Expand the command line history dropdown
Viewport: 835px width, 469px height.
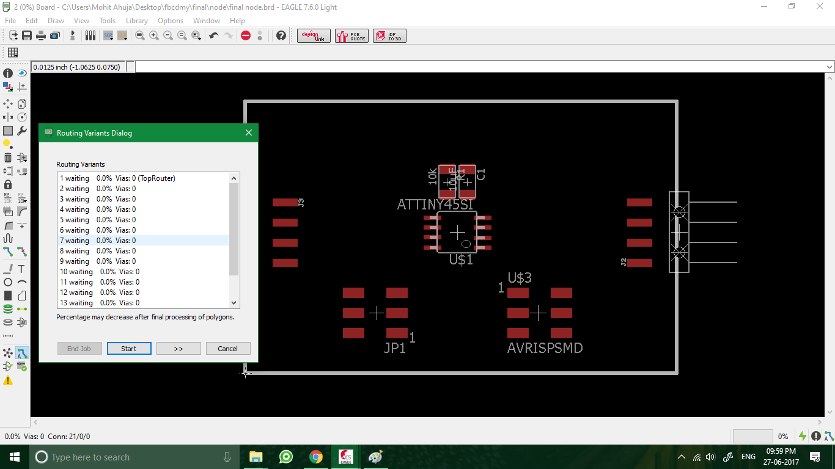(x=829, y=67)
